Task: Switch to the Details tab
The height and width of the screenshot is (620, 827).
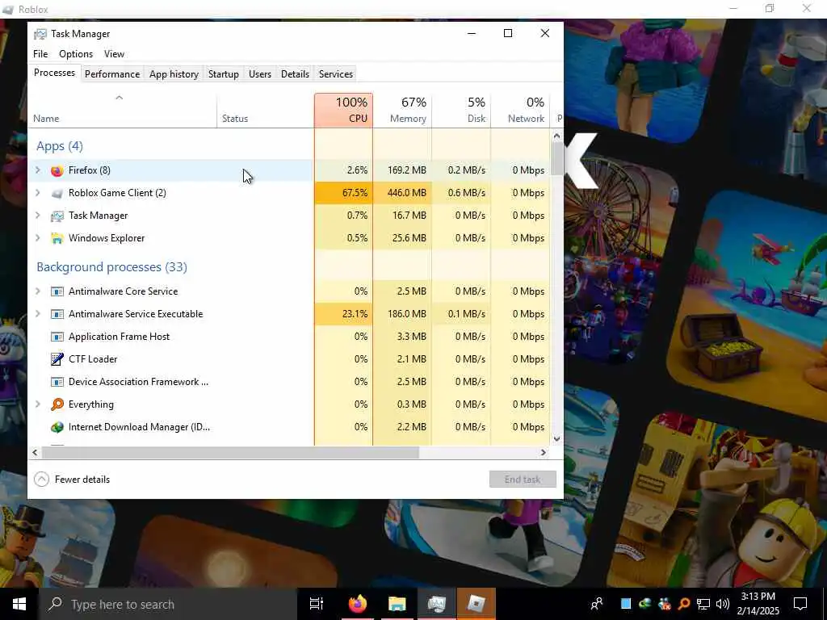Action: (x=295, y=74)
